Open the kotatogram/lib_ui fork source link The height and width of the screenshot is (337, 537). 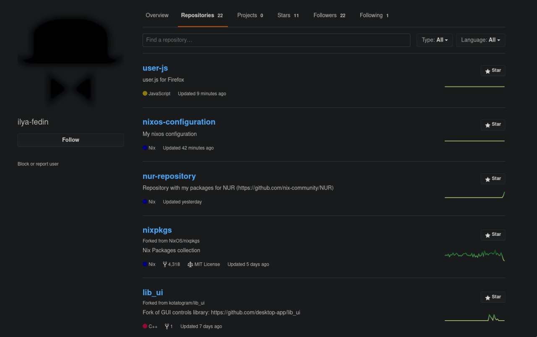click(x=187, y=303)
